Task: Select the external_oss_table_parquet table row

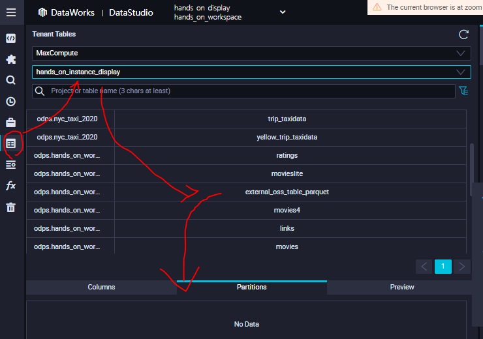Action: 247,192
